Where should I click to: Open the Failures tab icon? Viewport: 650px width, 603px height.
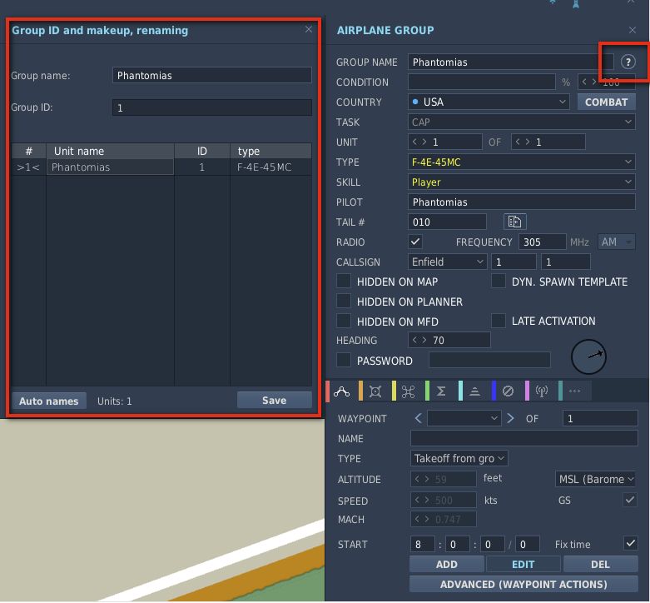tap(508, 391)
